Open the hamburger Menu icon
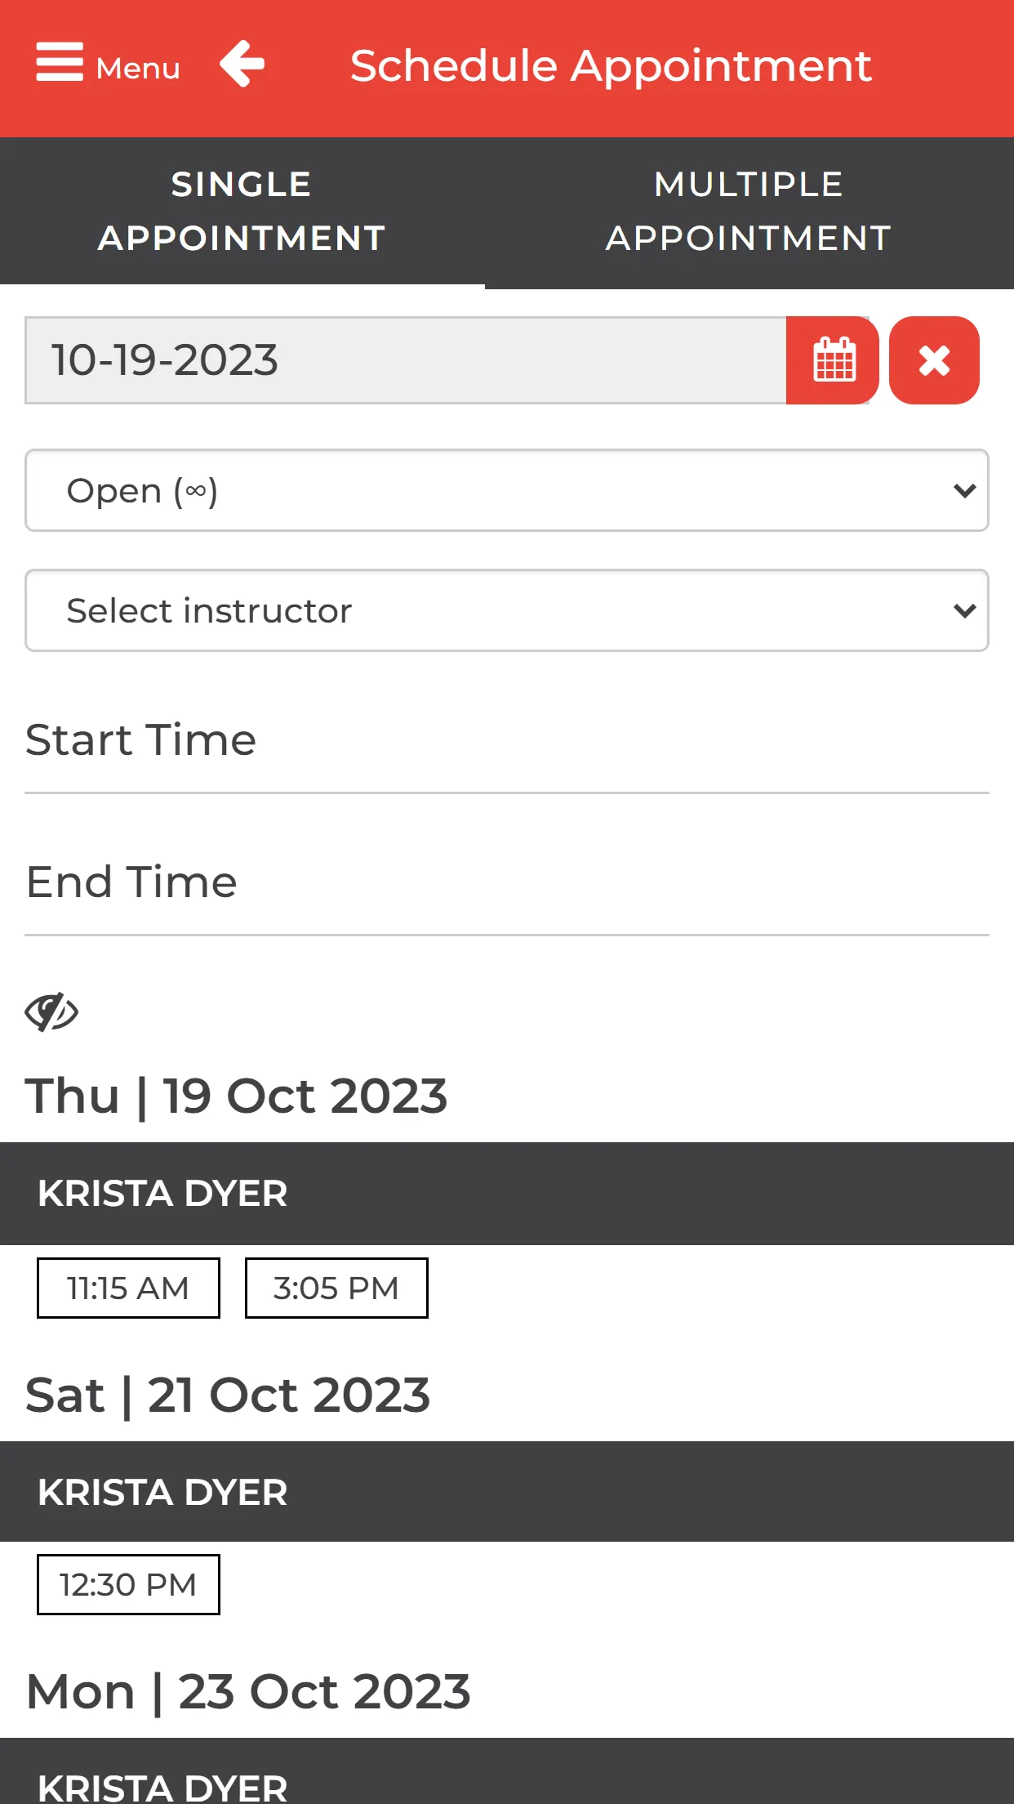 pyautogui.click(x=60, y=63)
